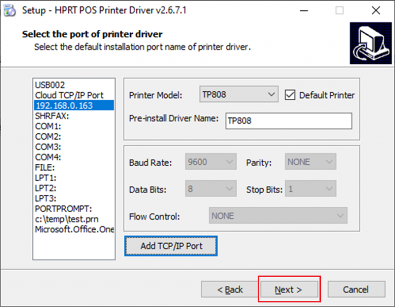Select COM1: port in list
The height and width of the screenshot is (307, 395).
[x=48, y=126]
